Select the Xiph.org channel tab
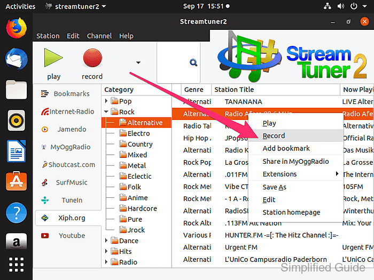The width and height of the screenshot is (374, 280). (68, 218)
